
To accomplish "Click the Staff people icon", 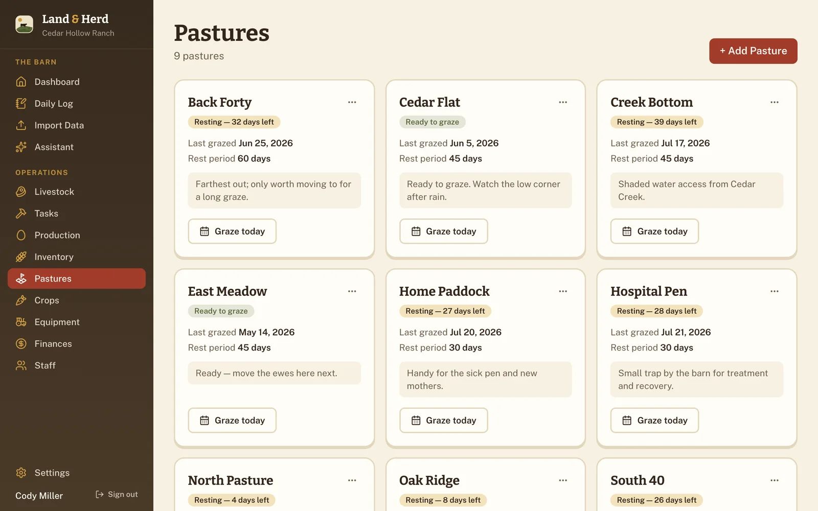I will point(21,365).
